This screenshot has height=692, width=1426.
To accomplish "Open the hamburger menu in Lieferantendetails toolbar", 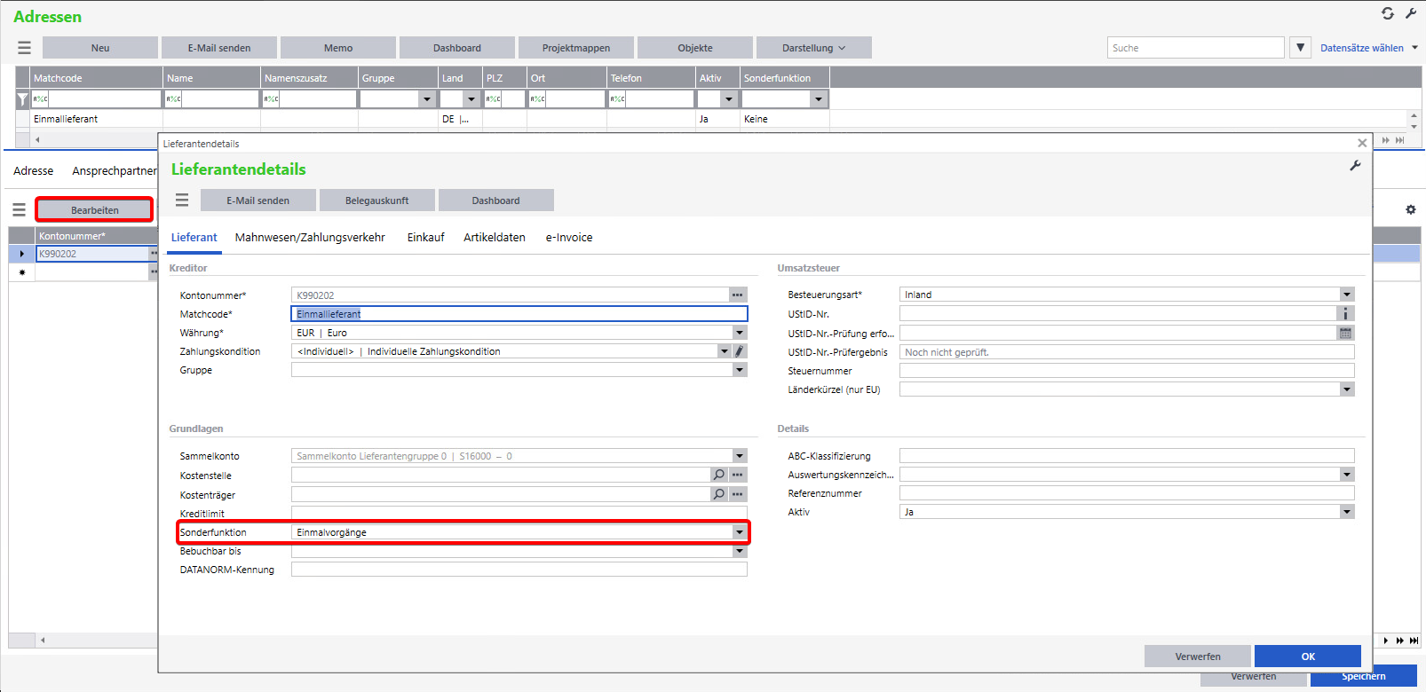I will coord(182,201).
